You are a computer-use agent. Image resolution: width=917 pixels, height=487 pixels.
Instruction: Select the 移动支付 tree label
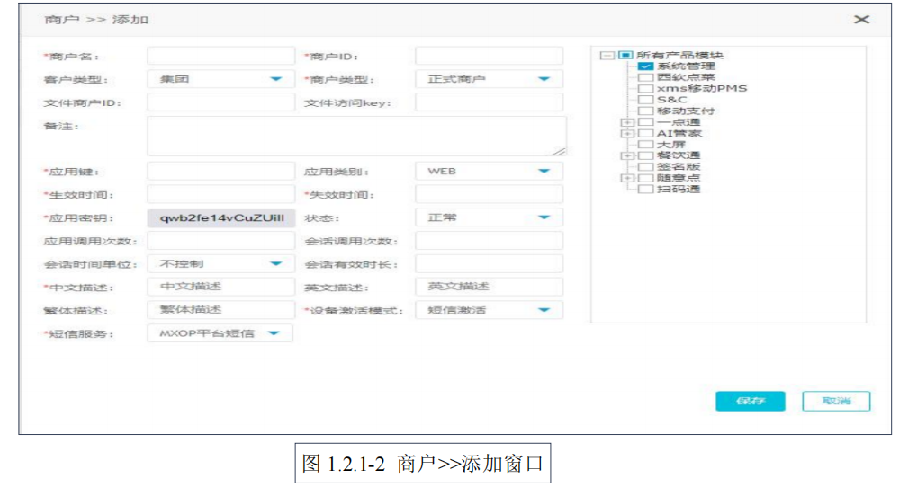(686, 111)
